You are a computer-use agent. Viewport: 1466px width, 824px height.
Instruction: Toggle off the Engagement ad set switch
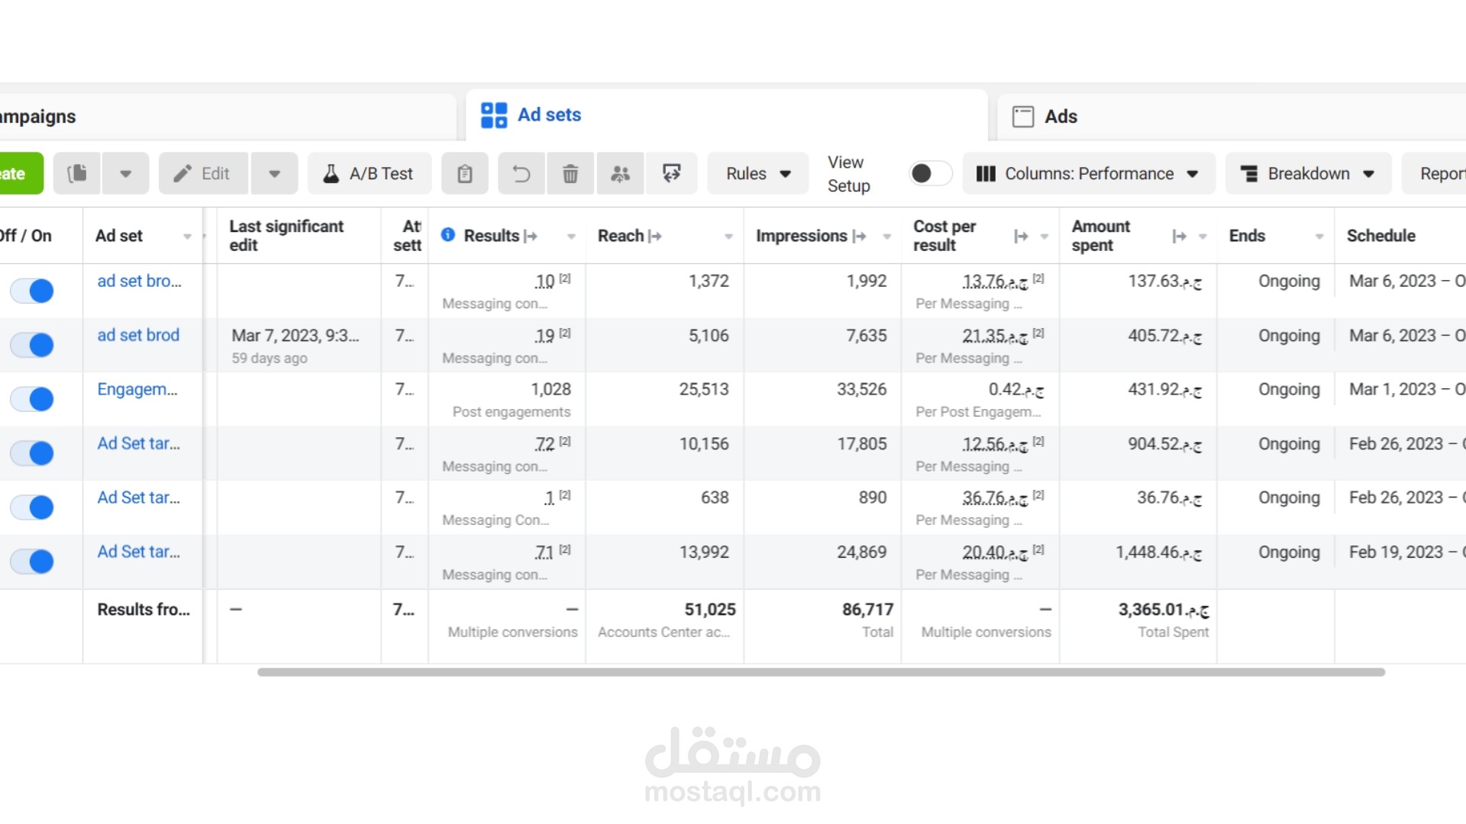(x=32, y=399)
